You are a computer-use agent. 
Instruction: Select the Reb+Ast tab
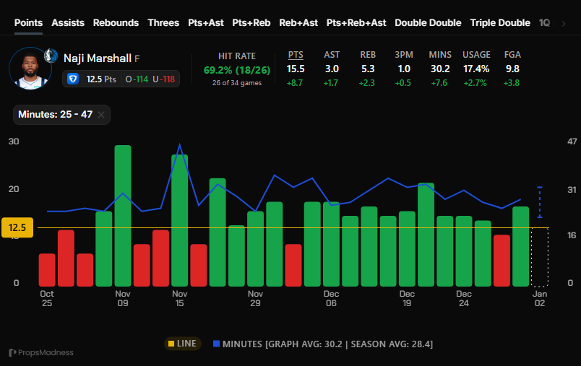(298, 23)
